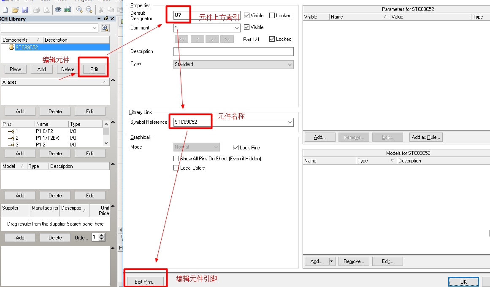This screenshot has height=287, width=490.
Task: Open the Models Add button dropdown arrow
Action: pyautogui.click(x=332, y=261)
